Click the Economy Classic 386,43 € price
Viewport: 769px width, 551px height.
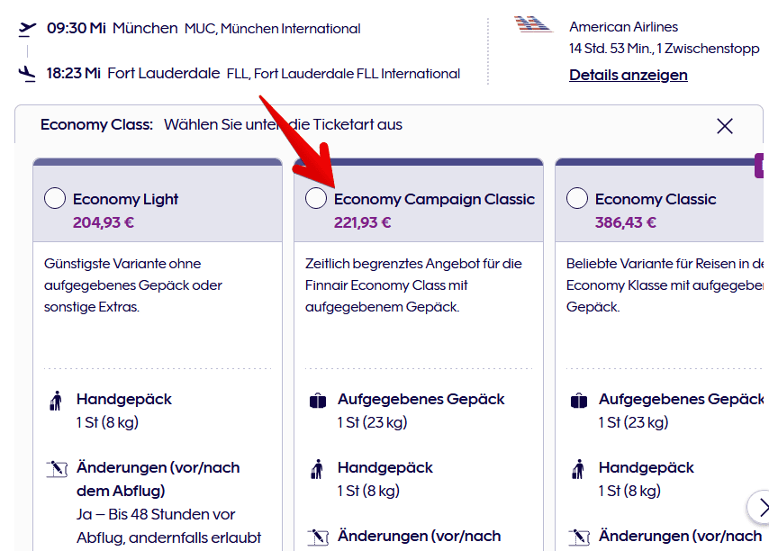625,222
